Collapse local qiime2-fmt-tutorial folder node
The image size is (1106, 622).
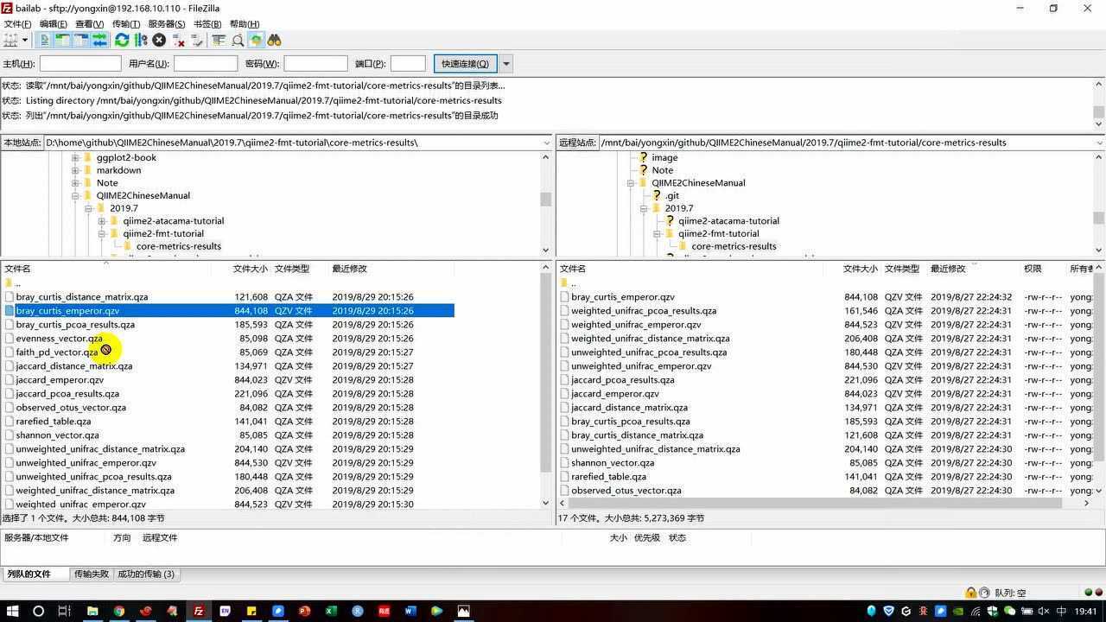[x=102, y=234]
